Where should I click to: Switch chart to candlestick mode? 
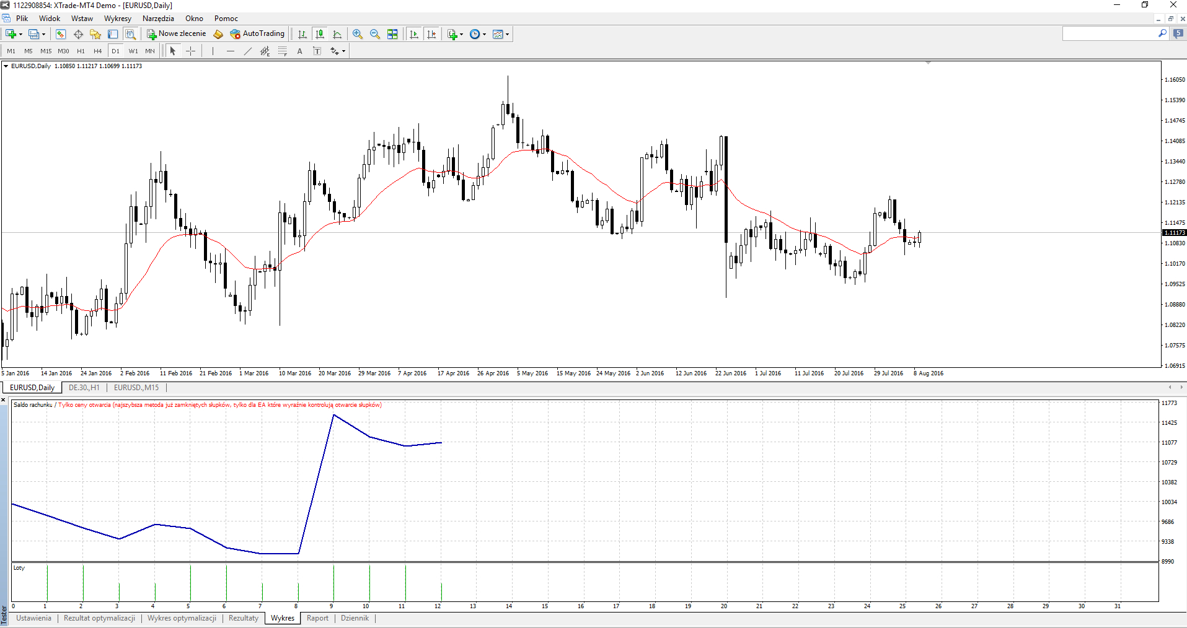pos(320,34)
